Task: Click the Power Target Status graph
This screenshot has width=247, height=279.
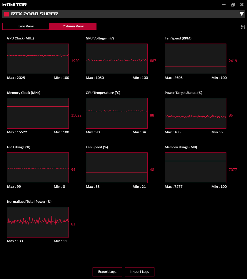Action: click(x=196, y=113)
